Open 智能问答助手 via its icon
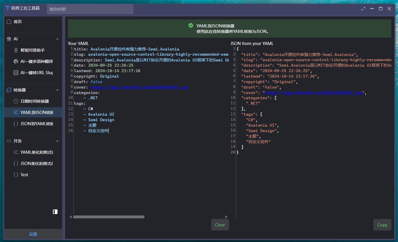The height and width of the screenshot is (242, 398). click(16, 50)
